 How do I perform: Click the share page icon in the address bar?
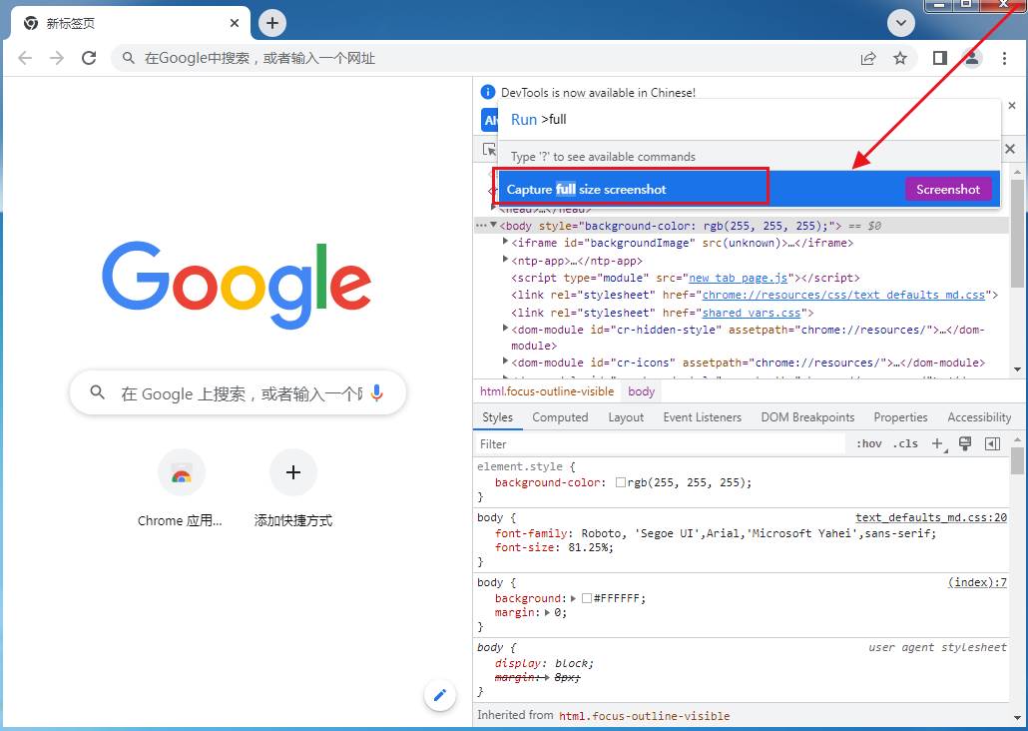[868, 58]
